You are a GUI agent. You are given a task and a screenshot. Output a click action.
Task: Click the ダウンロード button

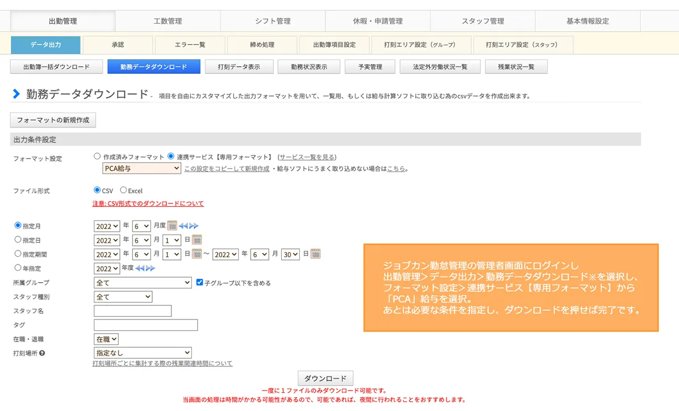325,378
